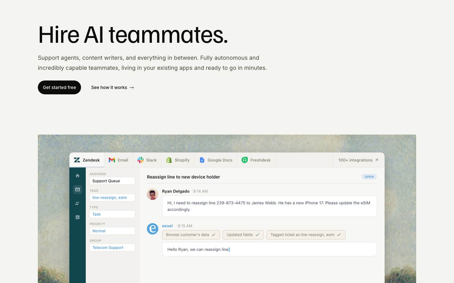Click the checkmark in Updated fields chip
Screen dimensions: 454x283
pos(257,235)
